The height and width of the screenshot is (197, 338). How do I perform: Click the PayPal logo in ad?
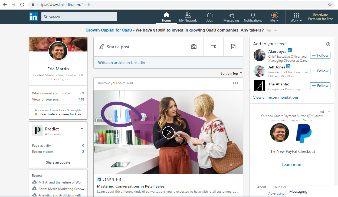point(304,133)
